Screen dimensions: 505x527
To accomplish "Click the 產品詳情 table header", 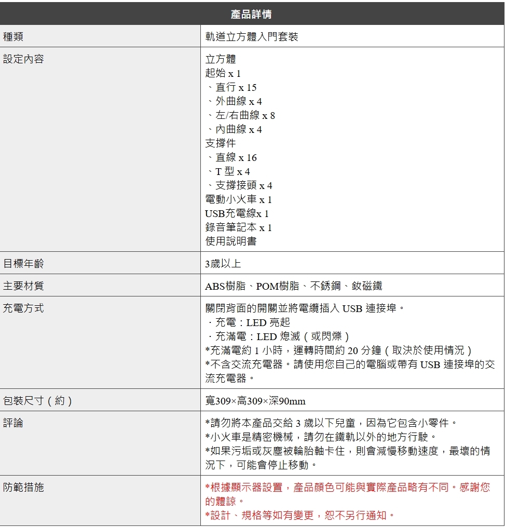I will [252, 14].
